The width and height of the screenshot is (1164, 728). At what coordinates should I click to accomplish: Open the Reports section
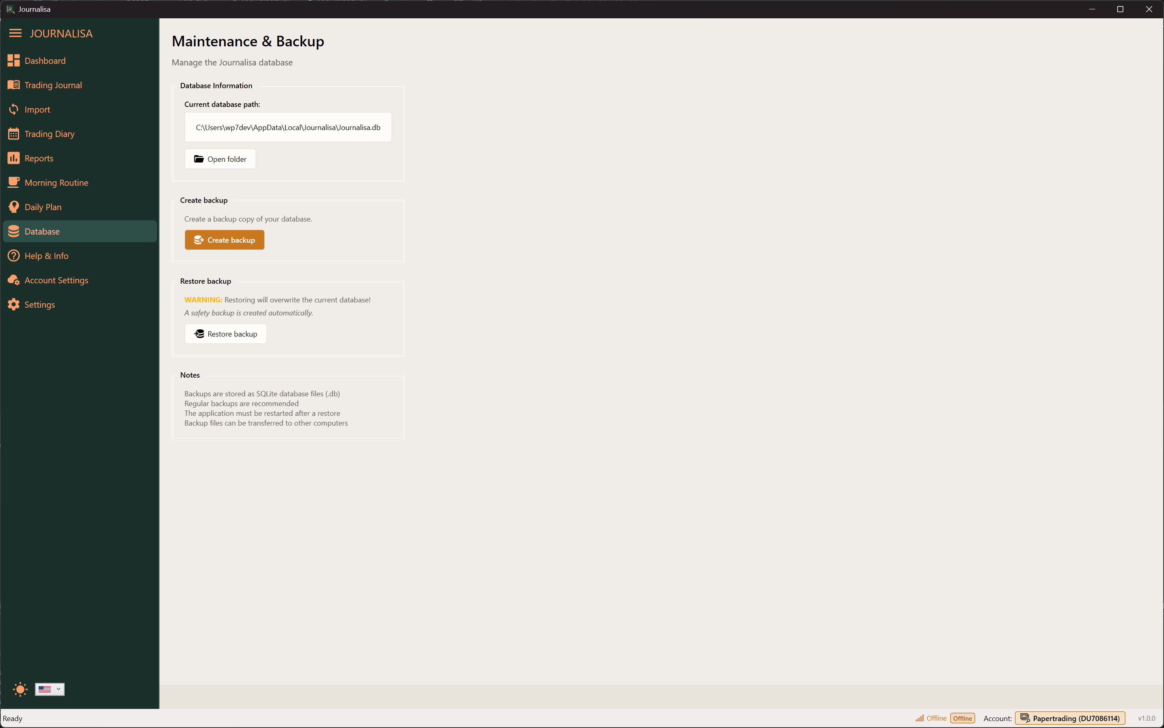tap(79, 159)
